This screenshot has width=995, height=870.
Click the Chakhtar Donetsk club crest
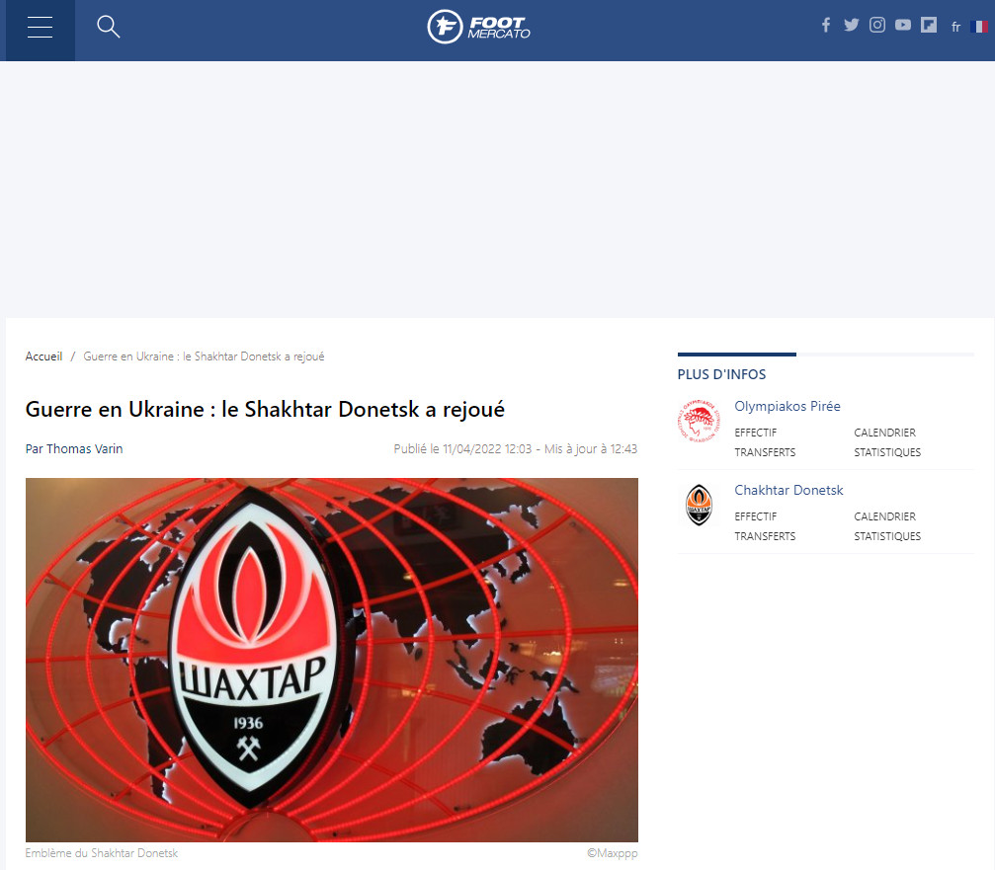[x=700, y=505]
